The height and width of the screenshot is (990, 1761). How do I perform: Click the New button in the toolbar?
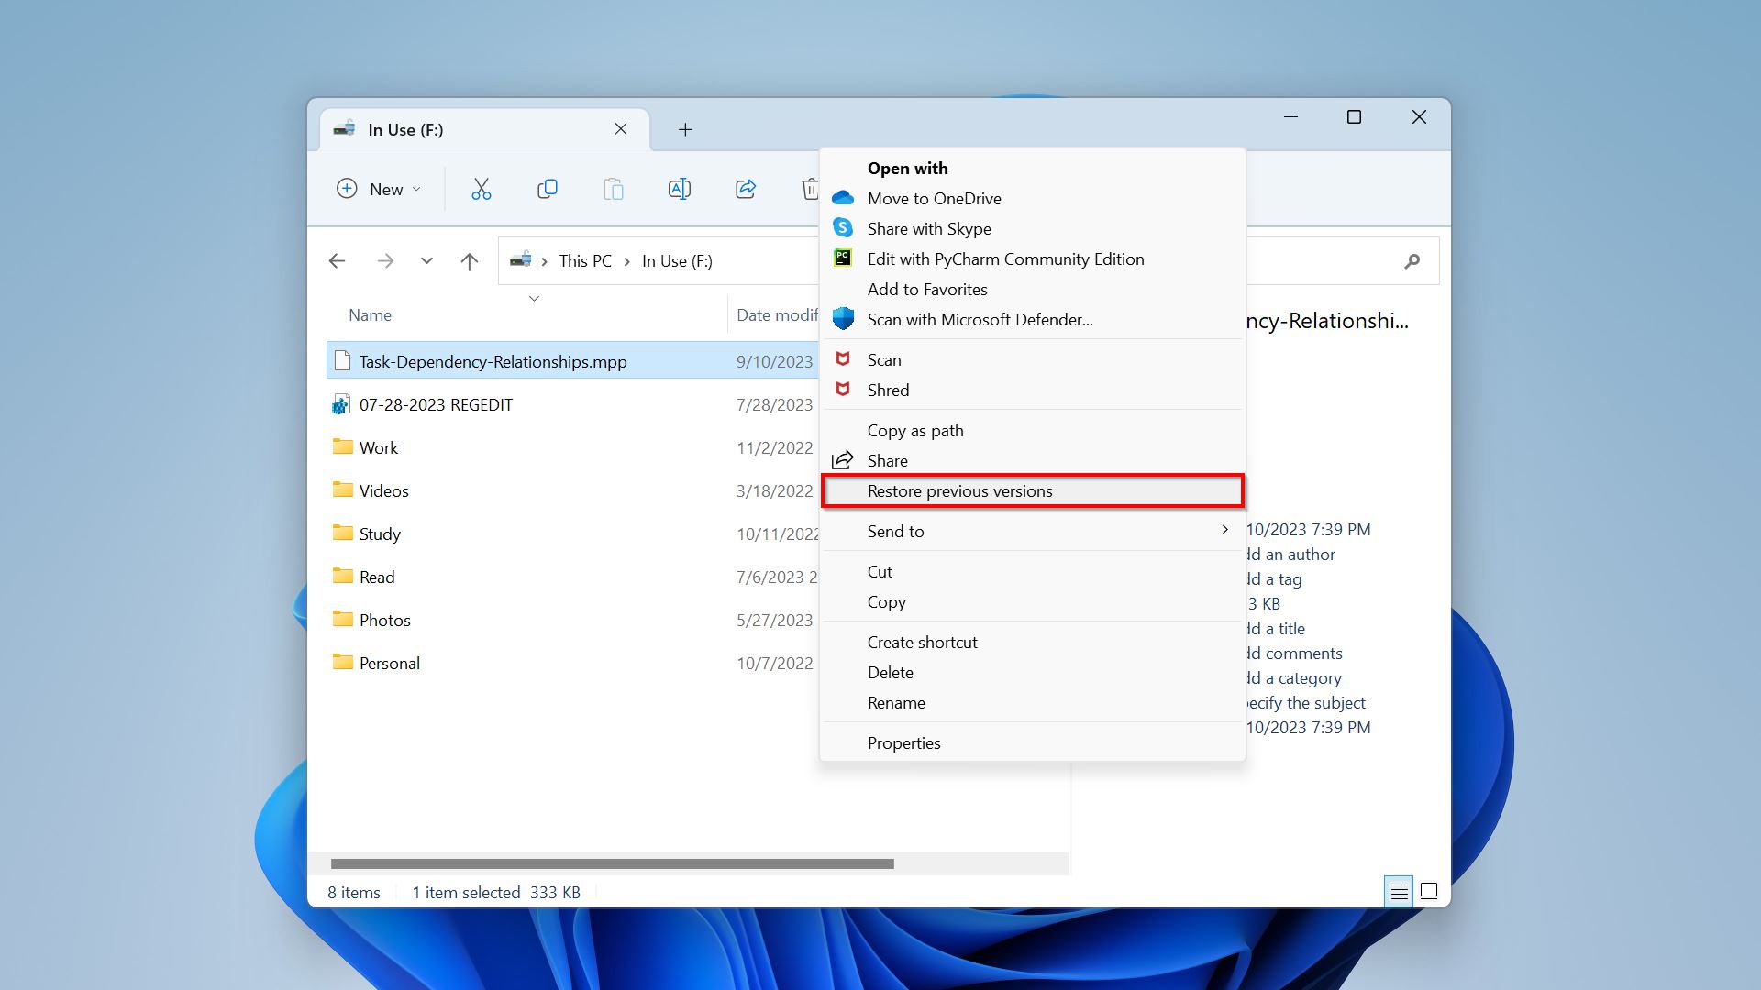(380, 189)
